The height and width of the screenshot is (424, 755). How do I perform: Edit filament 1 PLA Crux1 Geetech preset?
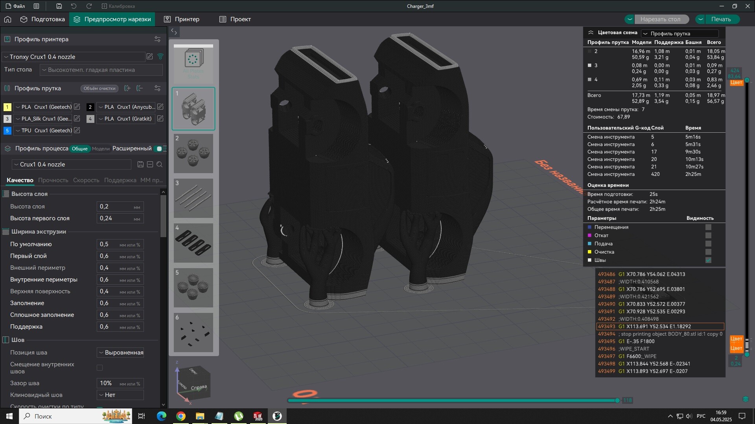(x=77, y=107)
